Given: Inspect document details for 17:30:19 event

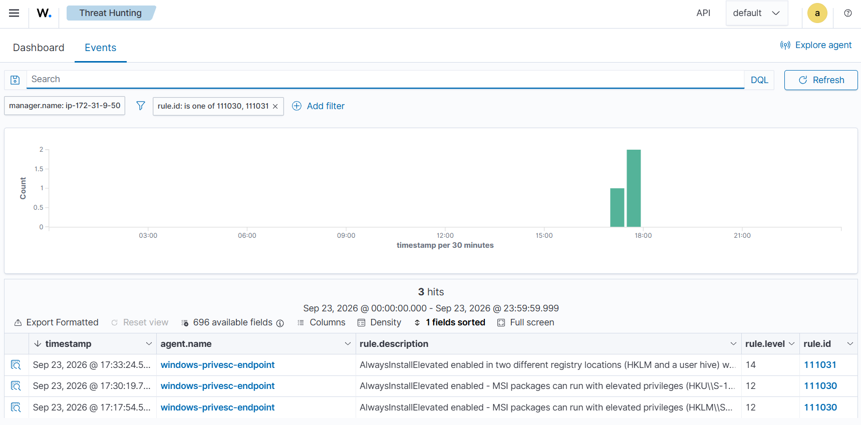Looking at the screenshot, I should point(16,386).
